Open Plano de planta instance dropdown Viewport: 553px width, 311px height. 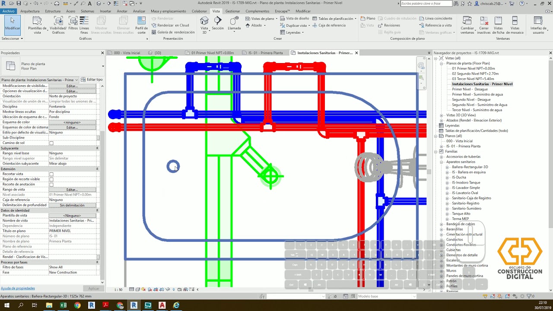point(76,80)
